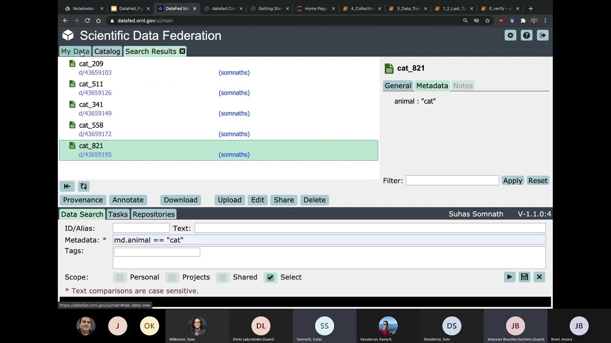The height and width of the screenshot is (343, 611).
Task: Go back in browser history
Action: pyautogui.click(x=65, y=20)
